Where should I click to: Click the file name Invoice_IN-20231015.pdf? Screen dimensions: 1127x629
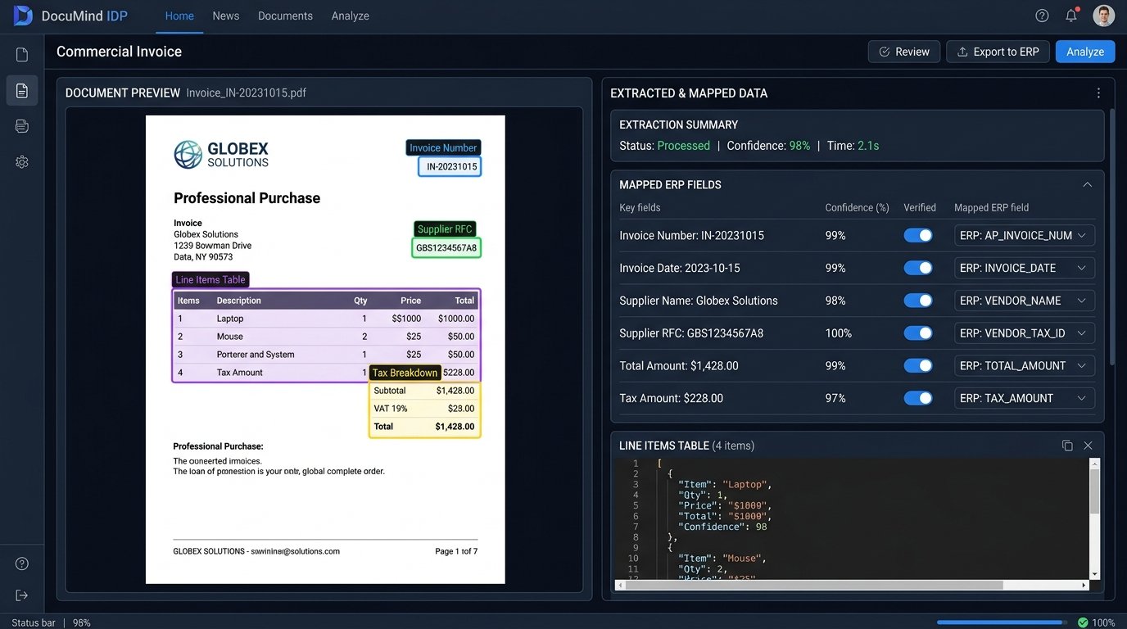click(x=247, y=93)
